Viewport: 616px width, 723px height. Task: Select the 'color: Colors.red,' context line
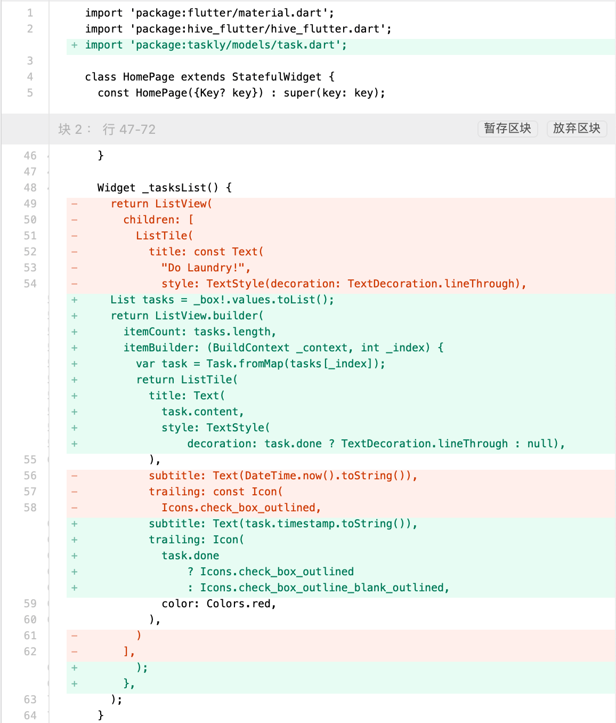click(x=219, y=604)
